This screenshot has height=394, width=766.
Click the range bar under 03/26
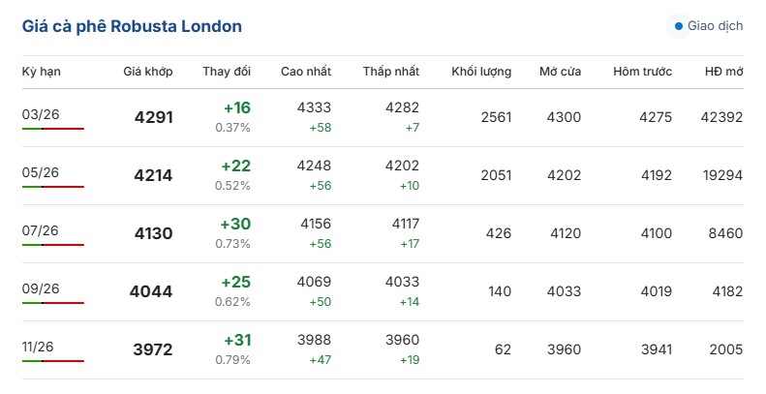[x=53, y=129]
